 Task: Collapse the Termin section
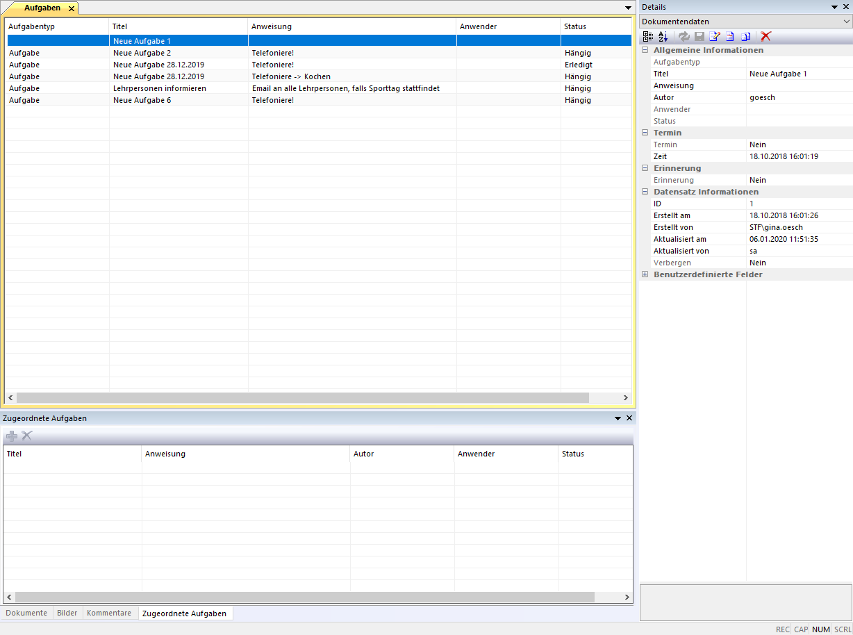(645, 133)
